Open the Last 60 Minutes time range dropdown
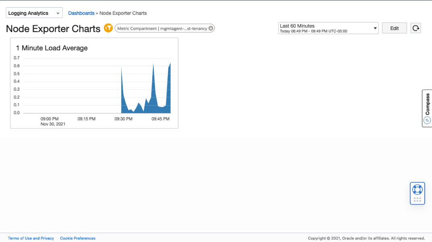The height and width of the screenshot is (242, 432). coord(329,28)
